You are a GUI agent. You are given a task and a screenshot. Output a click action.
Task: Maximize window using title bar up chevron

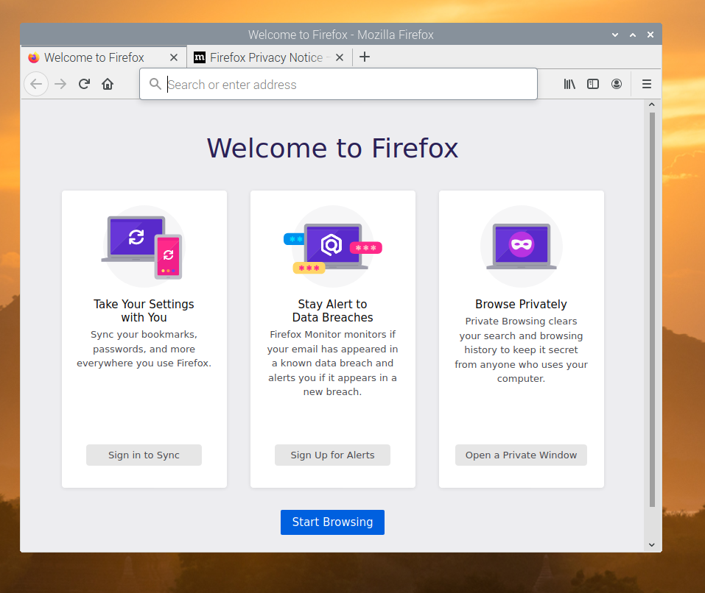(633, 35)
